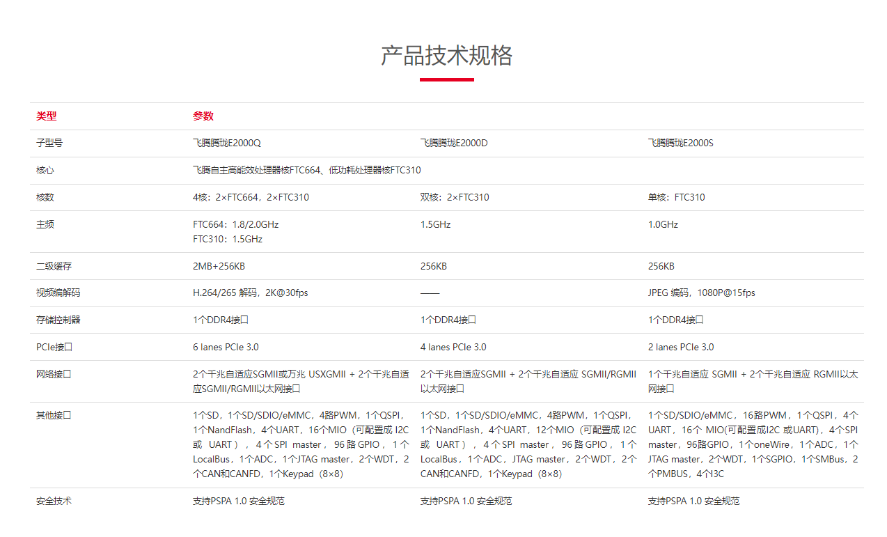Click the 飞腾腾珑E2000D model cell
This screenshot has height=537, width=887.
coord(454,143)
